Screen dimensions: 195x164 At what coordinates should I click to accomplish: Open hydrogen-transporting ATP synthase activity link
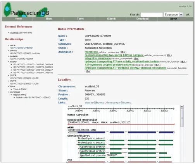pyautogui.click(x=125, y=68)
